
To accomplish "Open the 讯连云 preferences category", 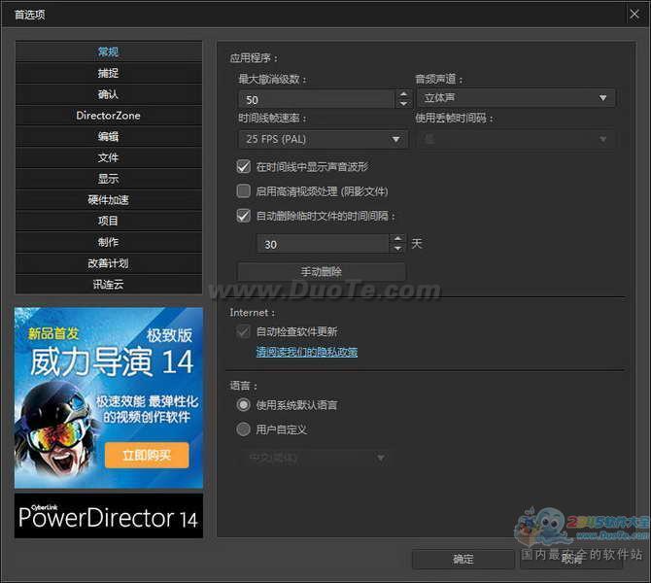I will tap(109, 285).
